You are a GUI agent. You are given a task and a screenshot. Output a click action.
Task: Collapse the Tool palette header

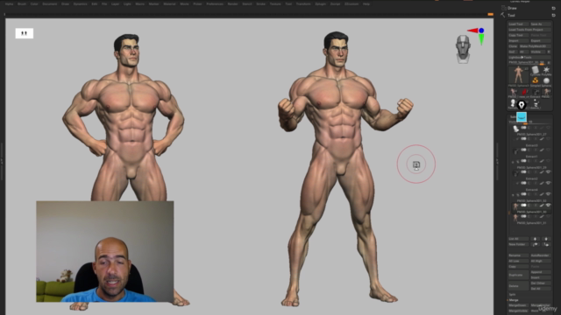tap(511, 16)
